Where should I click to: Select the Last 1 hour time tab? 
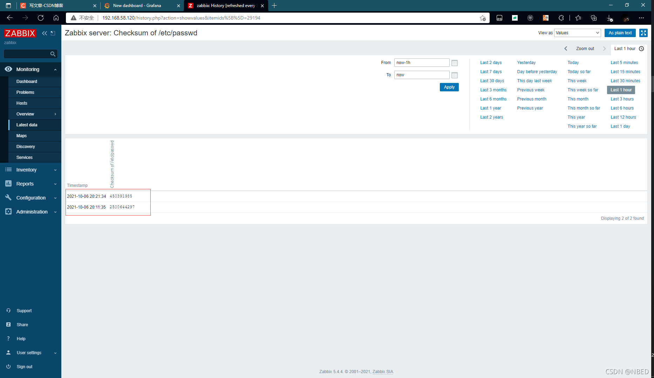point(629,49)
